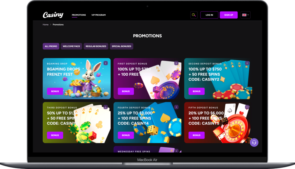Screen dimensions: 295x169
Task: Click info icon on BGaming Drop card
Action: (105, 63)
